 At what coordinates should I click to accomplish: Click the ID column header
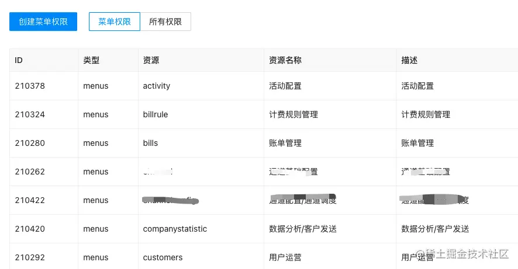click(19, 60)
